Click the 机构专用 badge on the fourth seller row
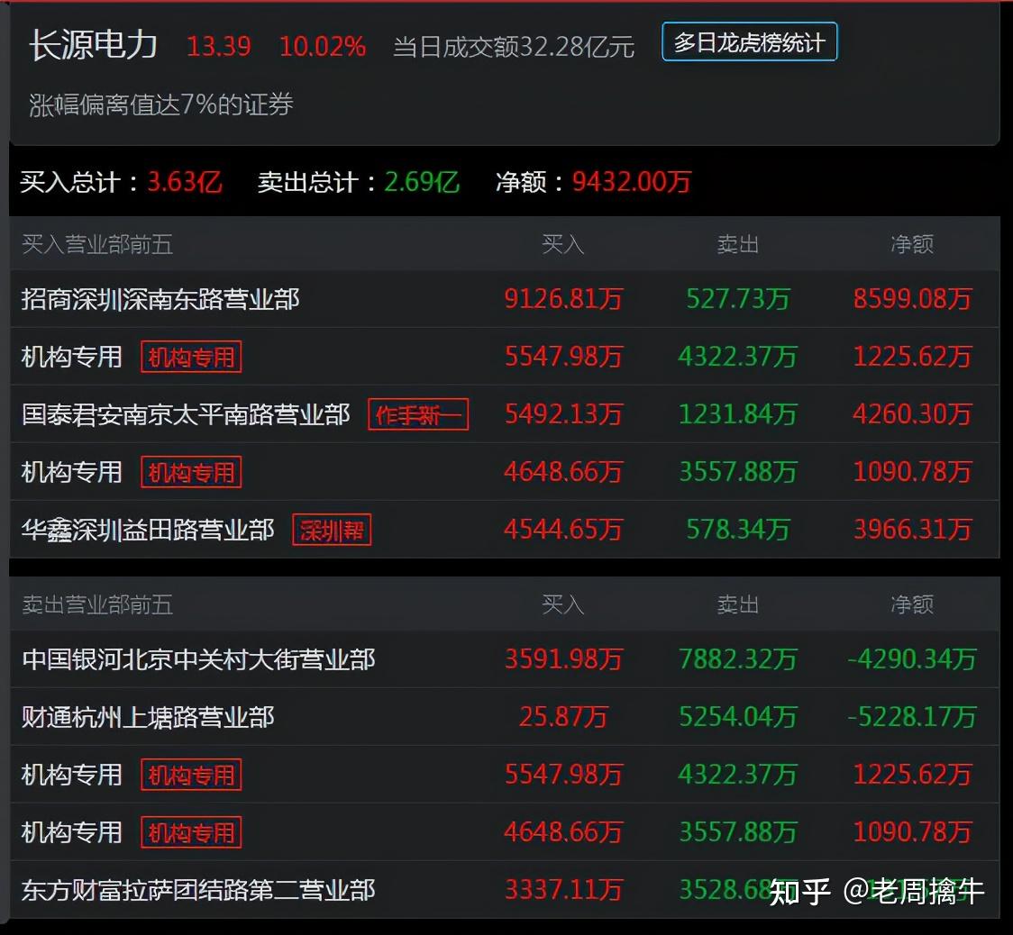This screenshot has width=1013, height=935. pos(190,832)
